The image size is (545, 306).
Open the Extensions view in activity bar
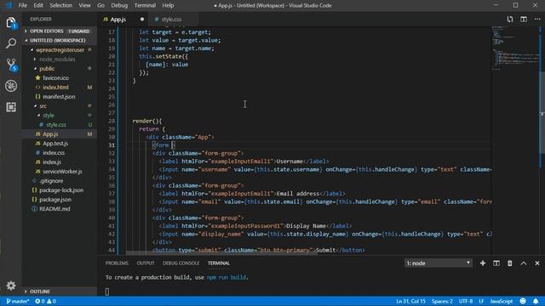[11, 107]
